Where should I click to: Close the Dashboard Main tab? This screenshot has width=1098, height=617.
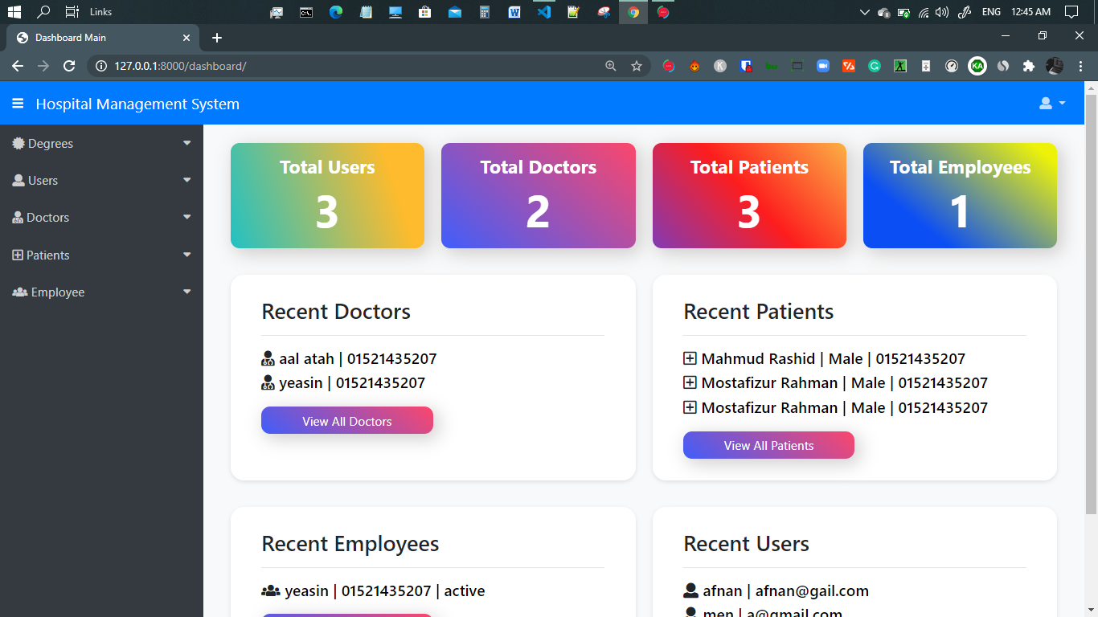coord(186,38)
